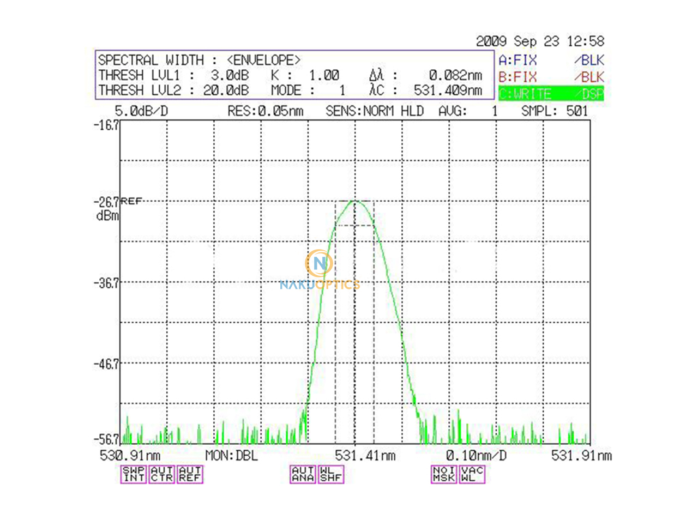Activate the AUT CTR function
The image size is (698, 514).
pyautogui.click(x=163, y=474)
